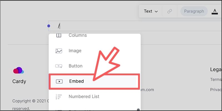Click the Columns layout icon
The height and width of the screenshot is (111, 222).
(59, 36)
